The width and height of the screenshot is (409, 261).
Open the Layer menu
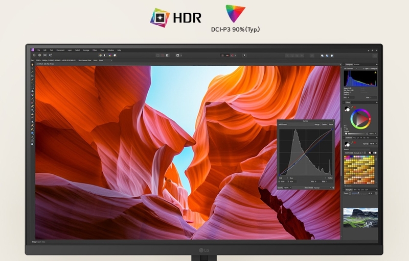coord(70,50)
